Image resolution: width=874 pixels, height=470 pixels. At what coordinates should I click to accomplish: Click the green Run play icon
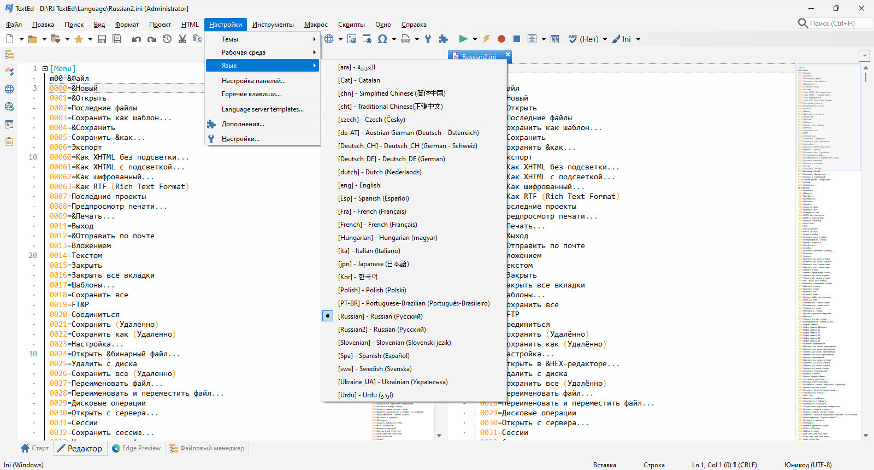[463, 39]
